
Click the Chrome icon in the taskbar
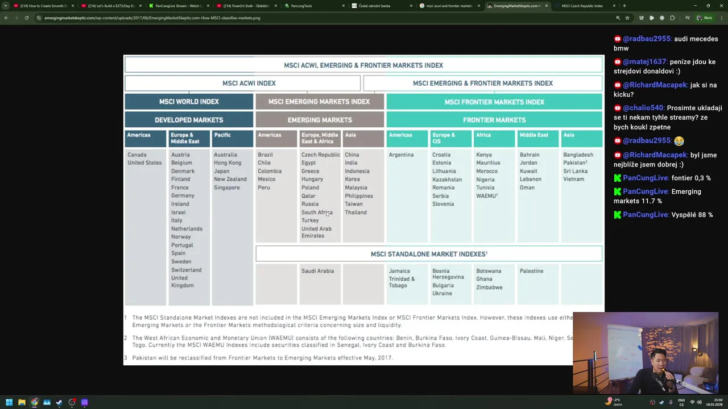click(x=34, y=402)
